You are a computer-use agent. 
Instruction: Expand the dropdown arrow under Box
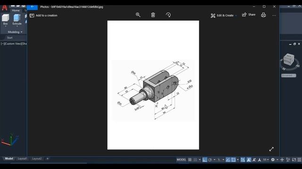5,26
